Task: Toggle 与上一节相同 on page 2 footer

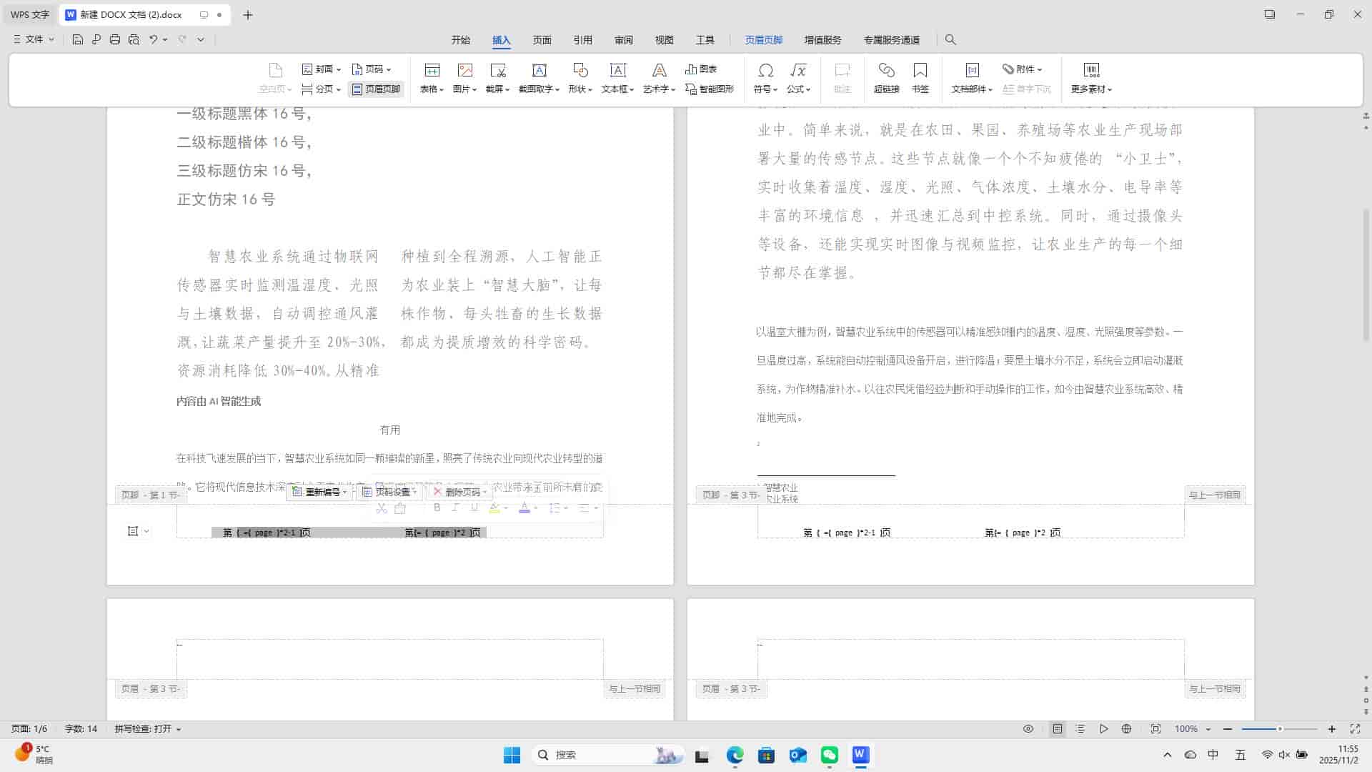Action: pyautogui.click(x=1215, y=495)
